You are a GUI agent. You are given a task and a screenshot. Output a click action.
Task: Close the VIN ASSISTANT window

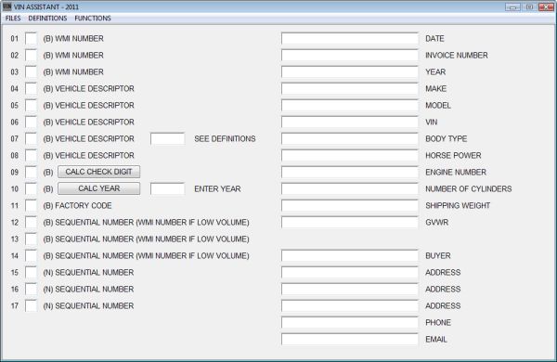click(x=546, y=6)
